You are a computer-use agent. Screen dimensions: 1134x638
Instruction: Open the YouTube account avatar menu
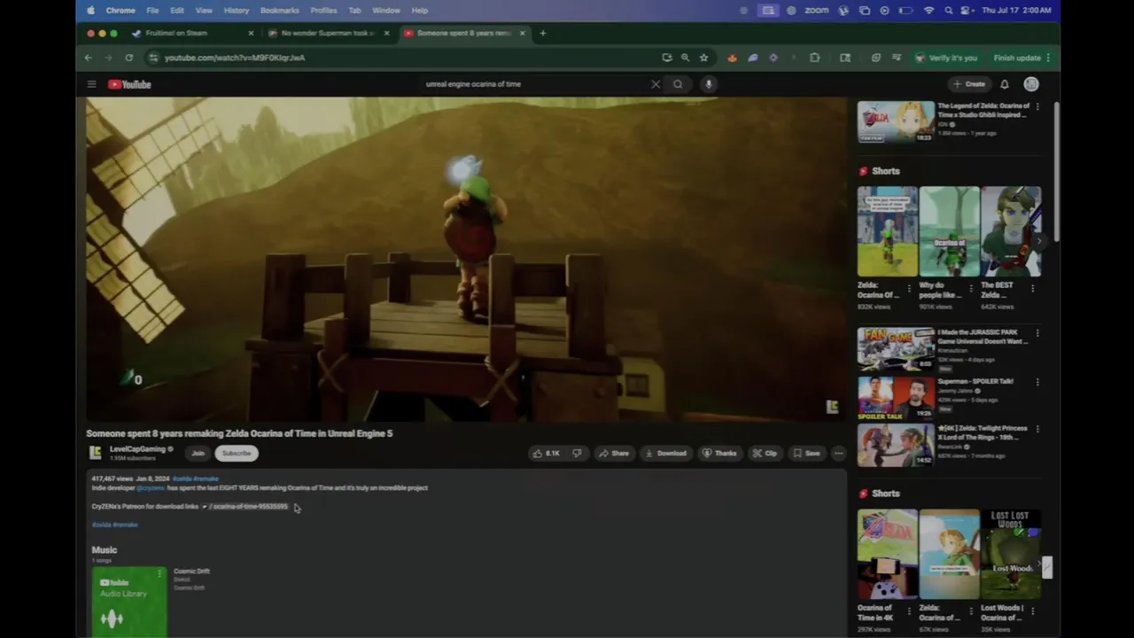point(1031,84)
